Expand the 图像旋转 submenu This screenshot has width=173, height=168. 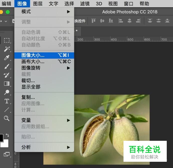point(44,68)
